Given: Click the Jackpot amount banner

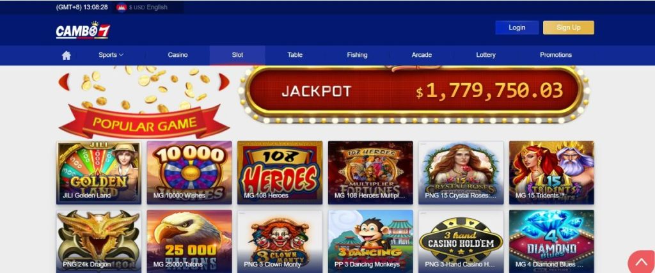Looking at the screenshot, I should pos(414,91).
